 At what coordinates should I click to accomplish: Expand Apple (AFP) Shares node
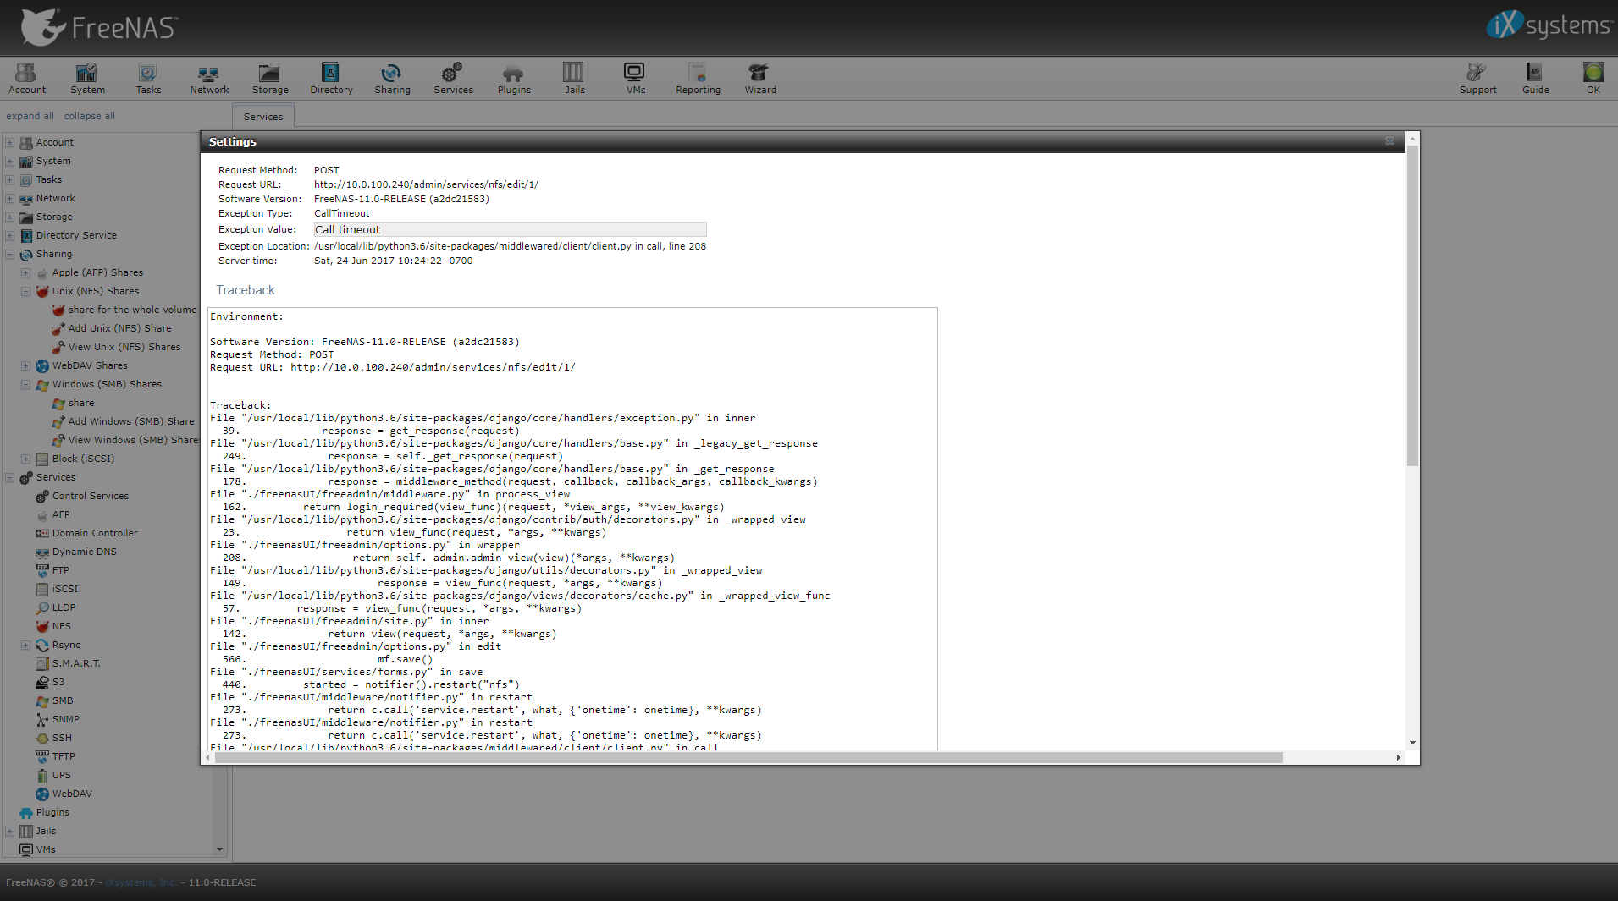(25, 272)
